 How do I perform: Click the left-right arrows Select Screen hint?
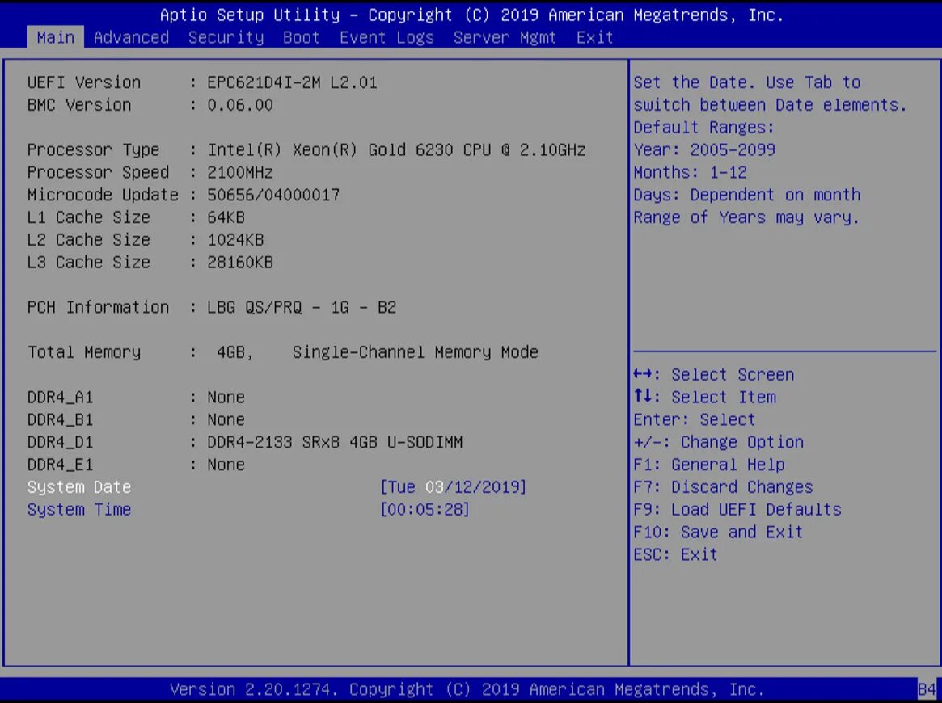(714, 375)
